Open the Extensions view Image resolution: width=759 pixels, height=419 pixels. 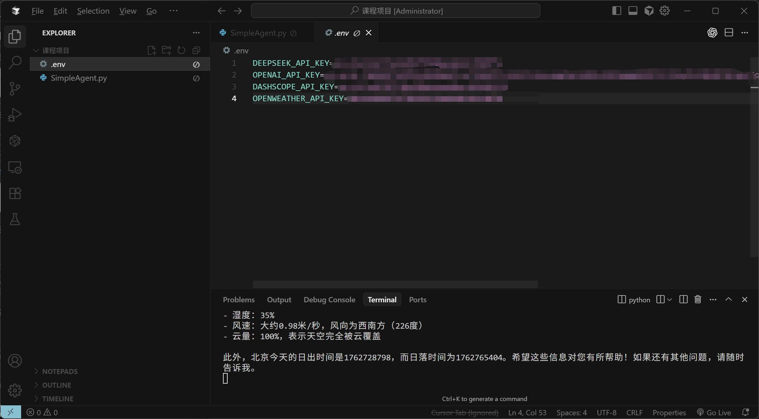pyautogui.click(x=15, y=193)
